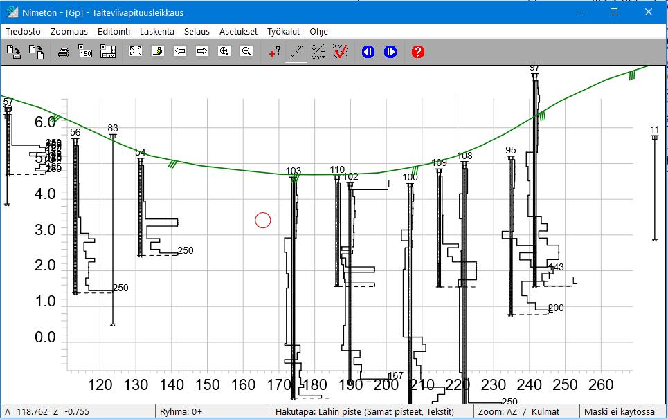
Task: Toggle the point numbers display button
Action: point(296,52)
